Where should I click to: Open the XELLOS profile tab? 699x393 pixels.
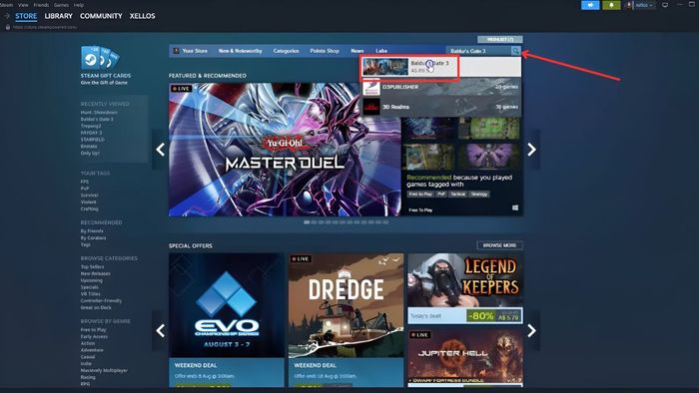click(142, 16)
